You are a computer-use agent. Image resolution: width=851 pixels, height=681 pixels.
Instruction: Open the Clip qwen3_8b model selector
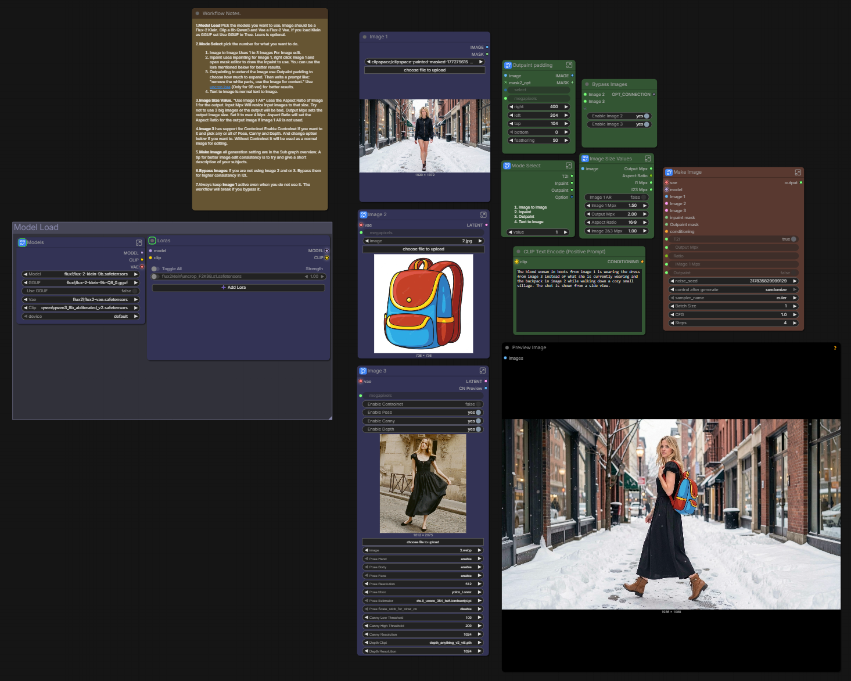81,308
